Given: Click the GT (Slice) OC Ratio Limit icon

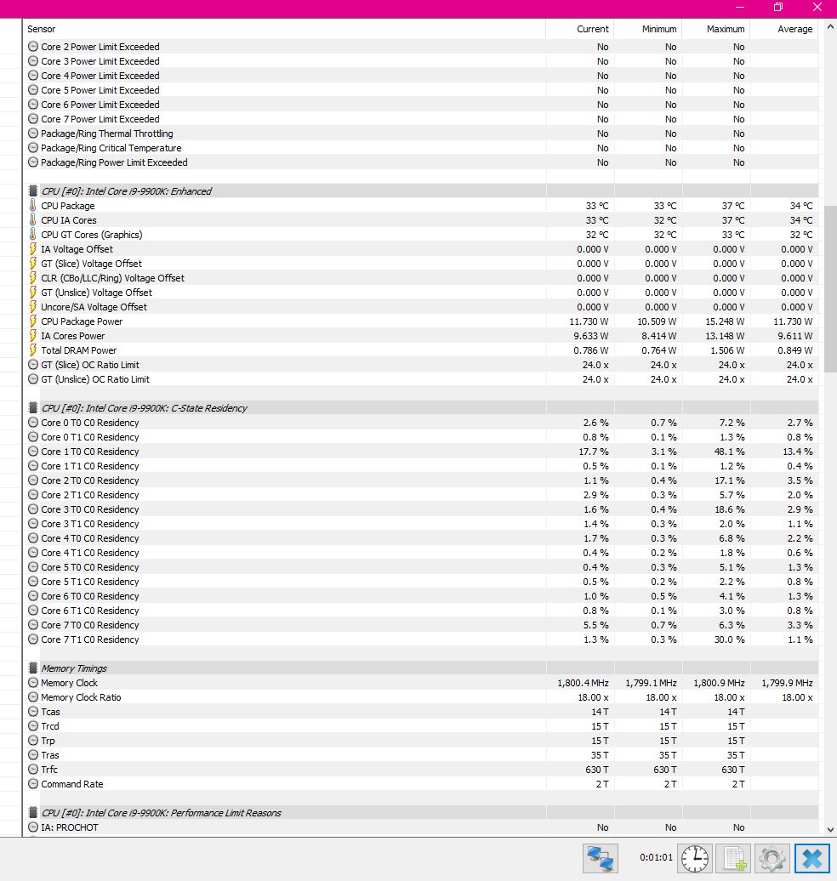Looking at the screenshot, I should 33,365.
